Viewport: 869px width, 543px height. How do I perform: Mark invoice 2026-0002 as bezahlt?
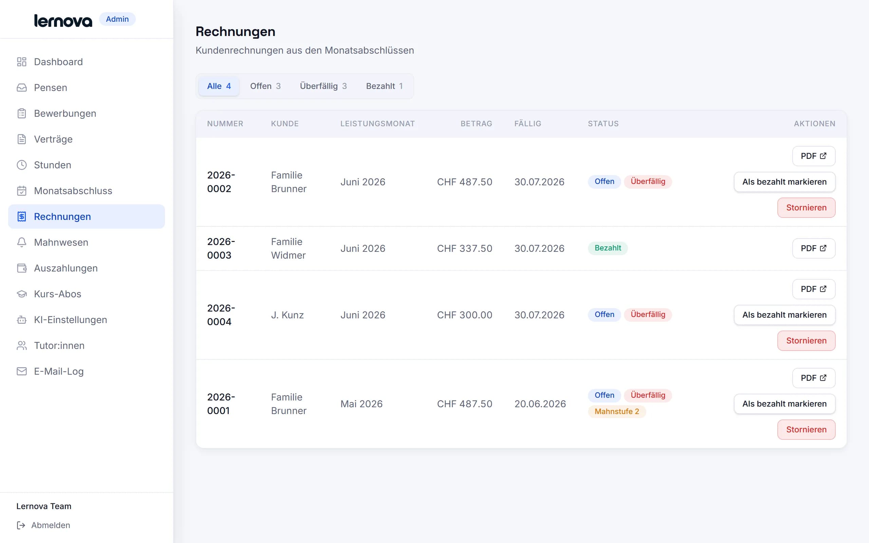(x=784, y=182)
